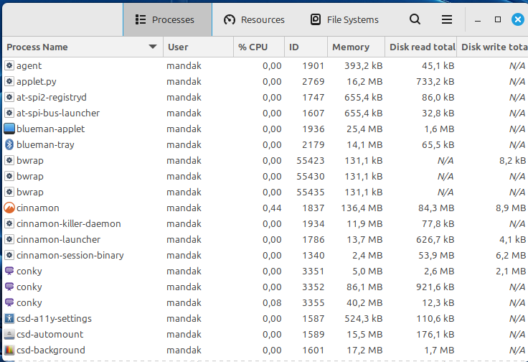Select the applet.py process name
Screen dimensions: 528x362
(x=37, y=82)
